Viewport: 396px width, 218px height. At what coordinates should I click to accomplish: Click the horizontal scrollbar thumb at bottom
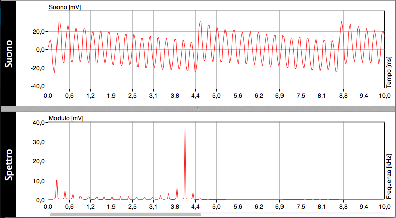126,215
